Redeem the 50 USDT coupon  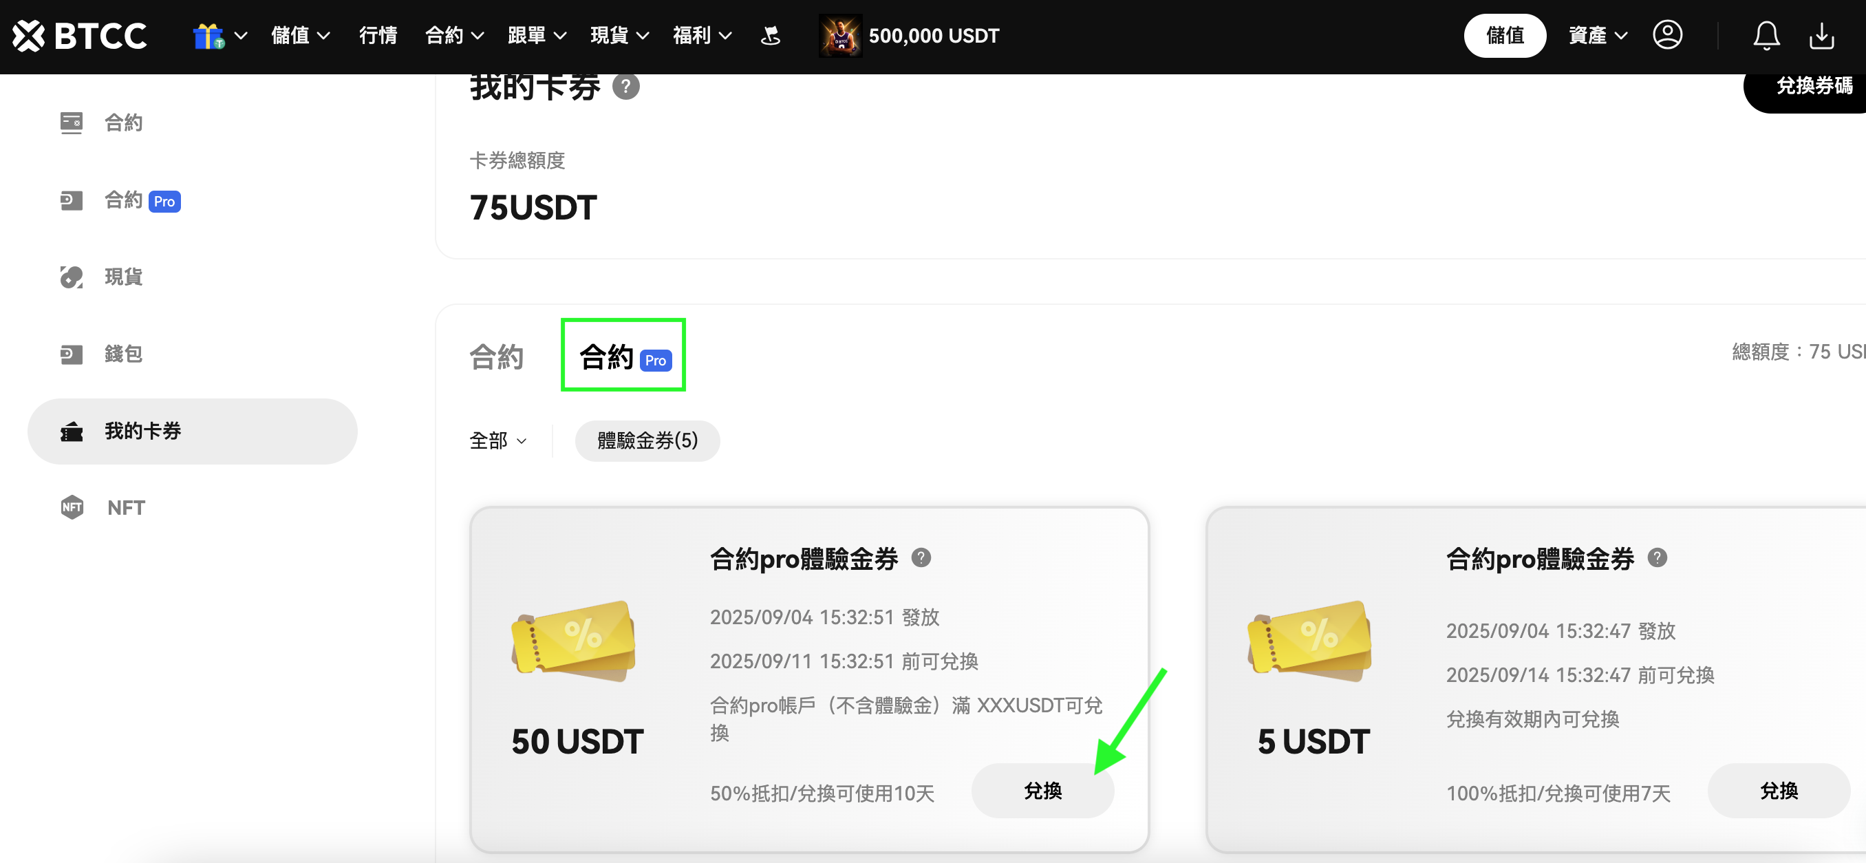(1042, 791)
